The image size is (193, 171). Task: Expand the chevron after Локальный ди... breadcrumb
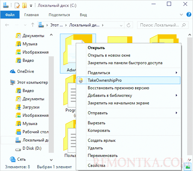103,25
